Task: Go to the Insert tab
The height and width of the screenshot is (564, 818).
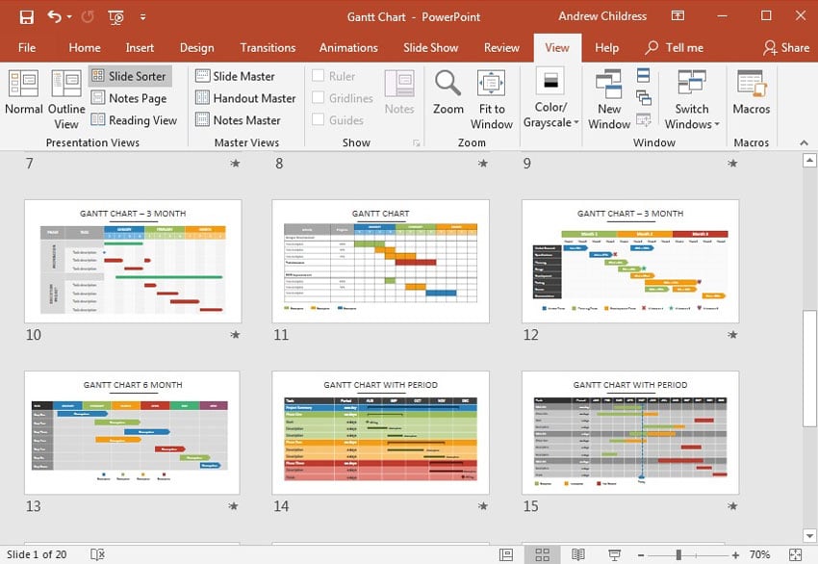Action: (x=140, y=48)
